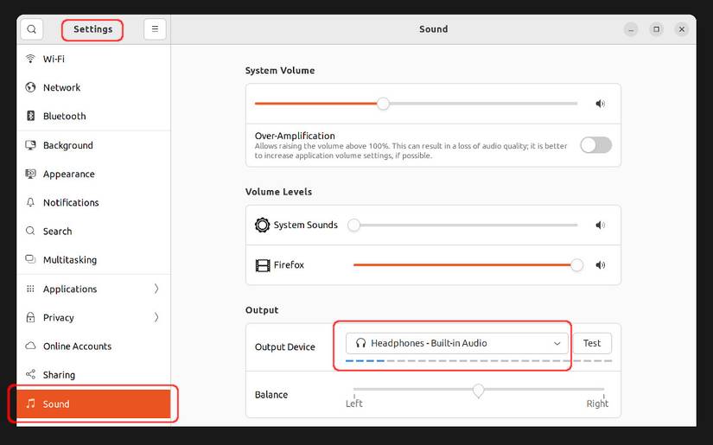This screenshot has height=445, width=713.
Task: Select Multitasking in the sidebar
Action: (69, 259)
